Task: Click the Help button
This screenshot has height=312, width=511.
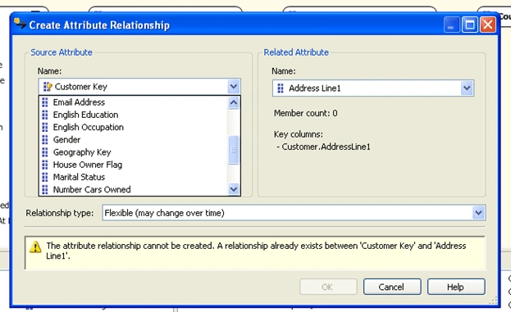Action: click(x=456, y=287)
